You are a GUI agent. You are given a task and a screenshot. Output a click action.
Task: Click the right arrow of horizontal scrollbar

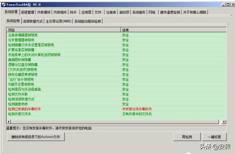click(x=224, y=122)
